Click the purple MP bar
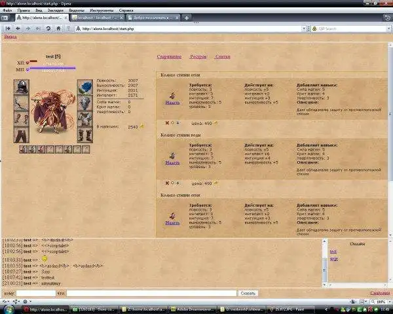The height and width of the screenshot is (314, 393). click(52, 67)
